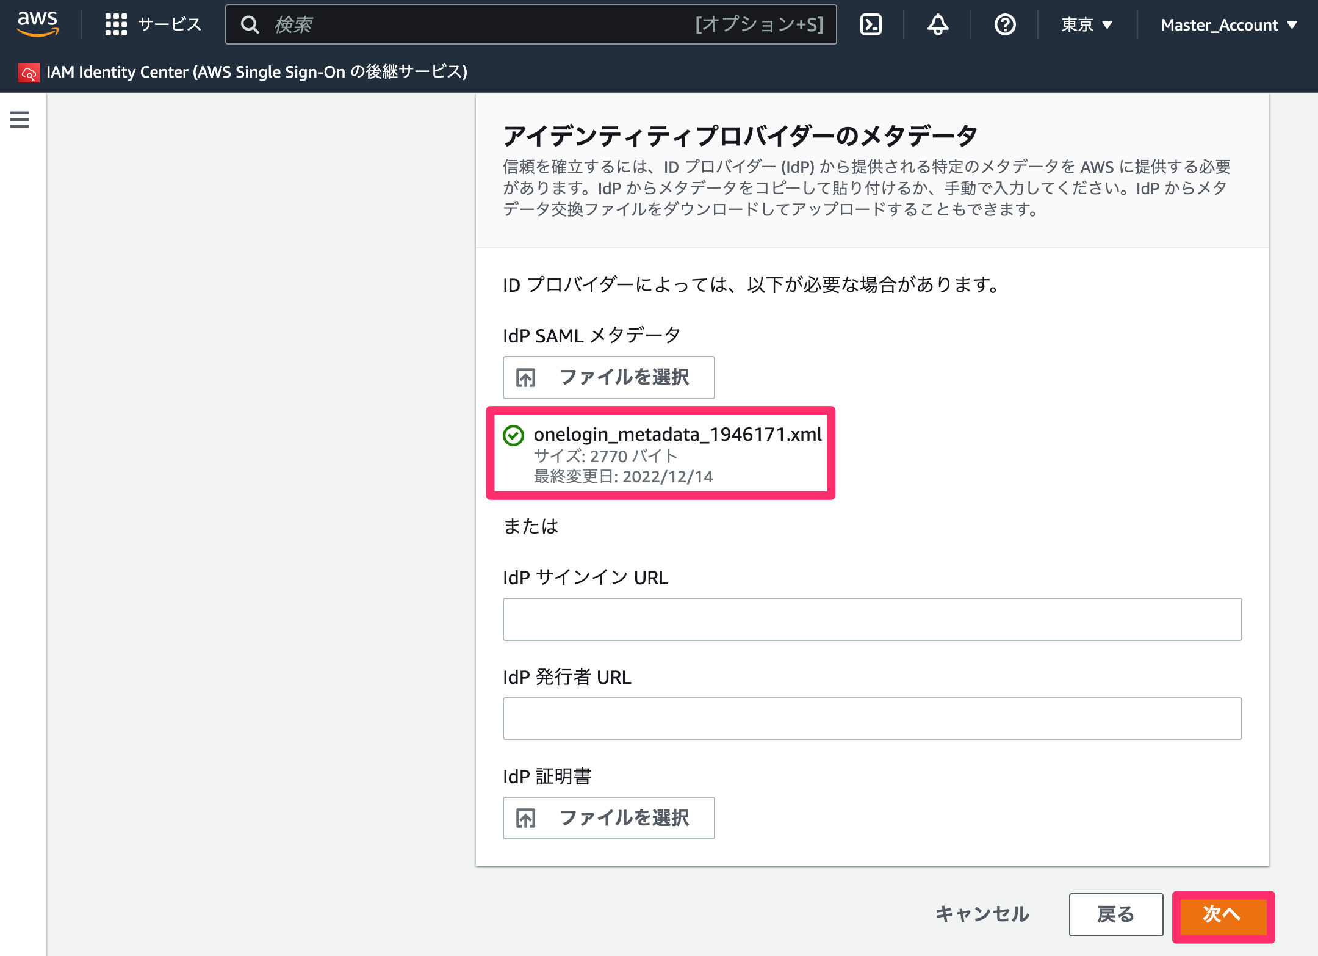The width and height of the screenshot is (1318, 956).
Task: Open CloudShell terminal icon
Action: click(x=871, y=24)
